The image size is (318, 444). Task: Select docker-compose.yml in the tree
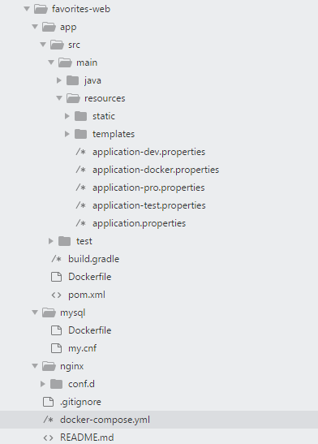(159, 420)
